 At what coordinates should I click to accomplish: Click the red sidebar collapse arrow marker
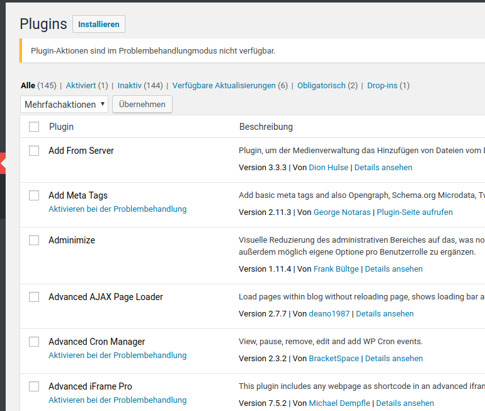coord(3,163)
